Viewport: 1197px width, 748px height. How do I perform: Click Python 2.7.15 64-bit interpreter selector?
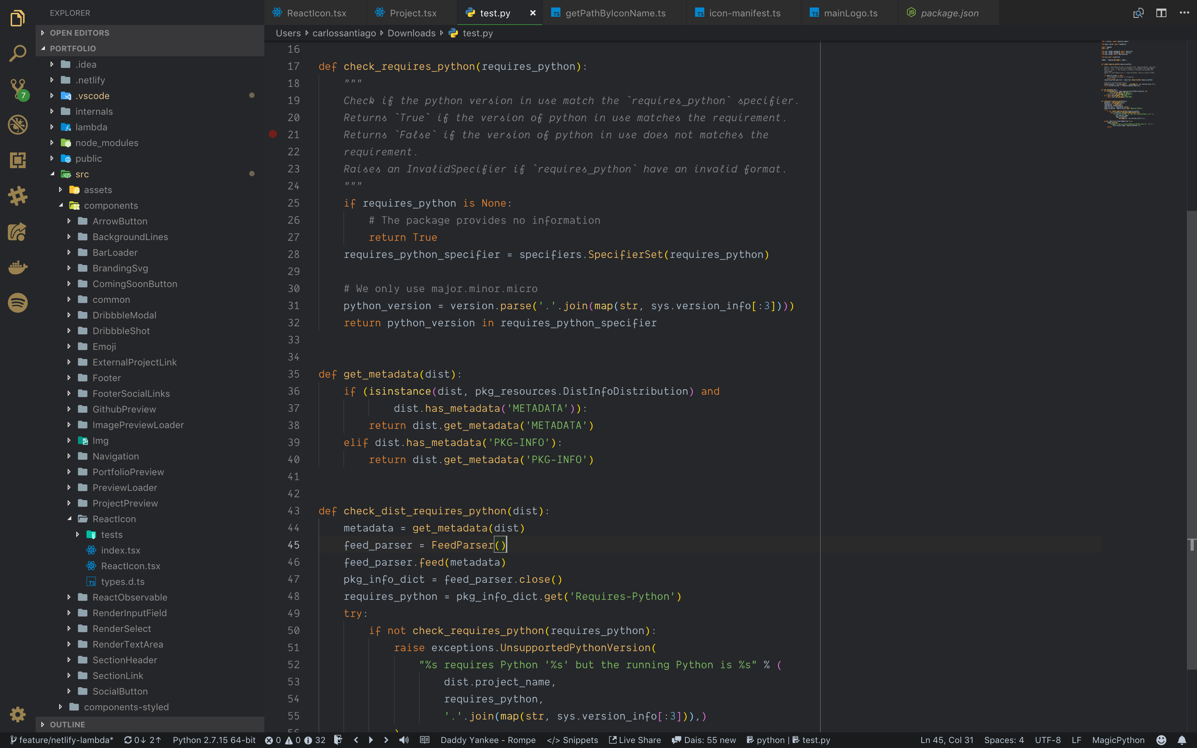(214, 740)
